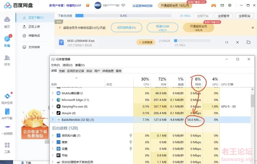Click the 试玩送极速30s button
257x164 pixels.
(126, 28)
